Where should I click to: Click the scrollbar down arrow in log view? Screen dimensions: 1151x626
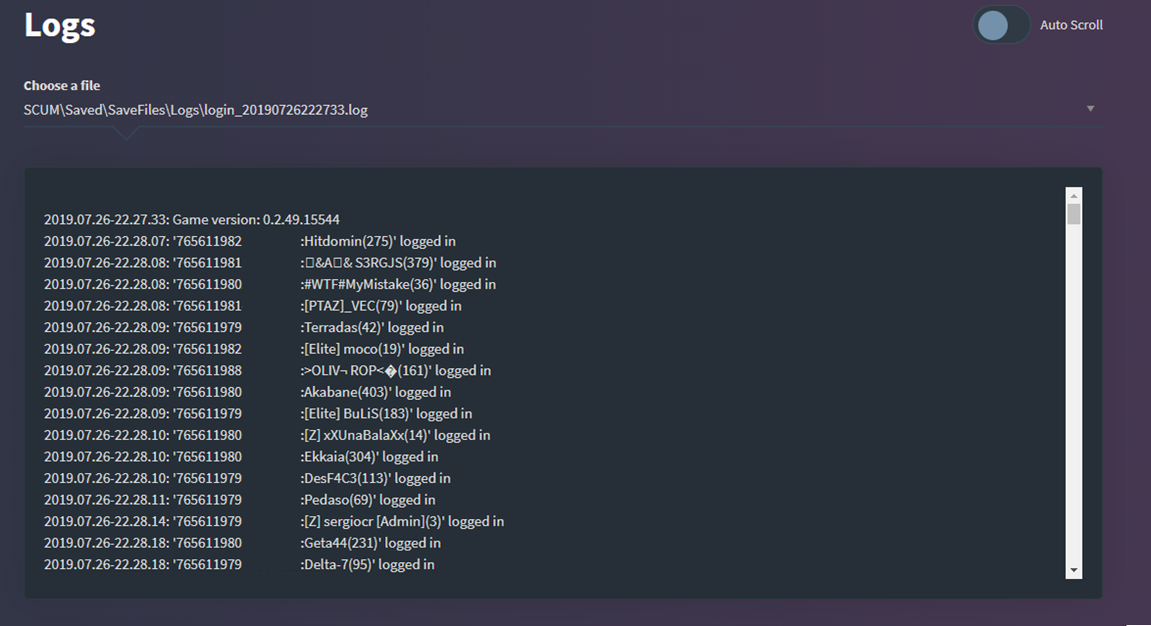1074,569
